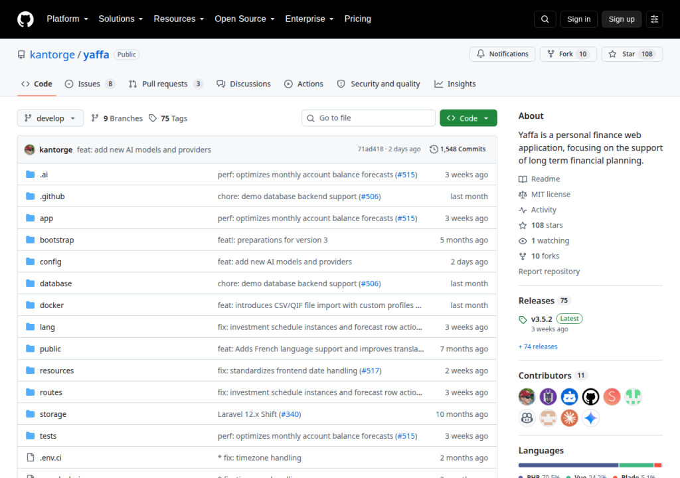Switch to the Issues tab
Viewport: 680px width, 478px height.
coord(90,84)
